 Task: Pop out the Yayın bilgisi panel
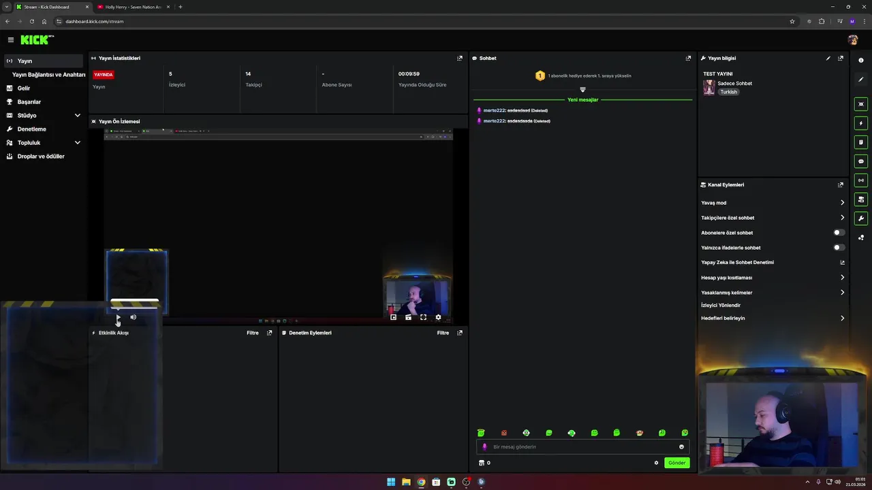841,59
